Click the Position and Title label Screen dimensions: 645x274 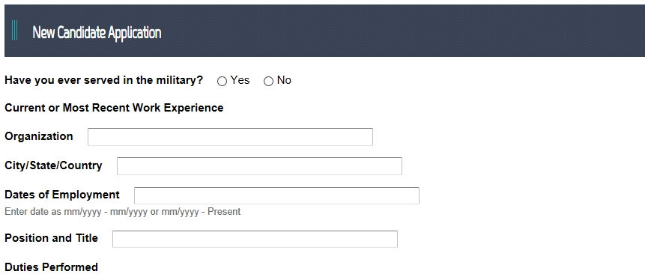[52, 238]
